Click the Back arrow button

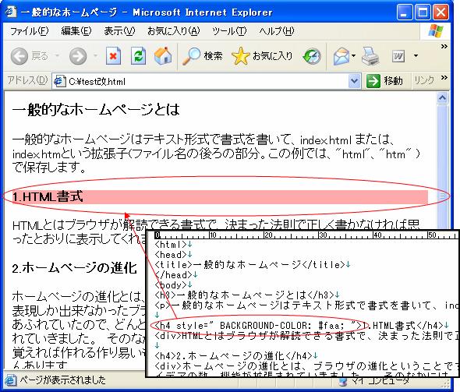point(19,55)
